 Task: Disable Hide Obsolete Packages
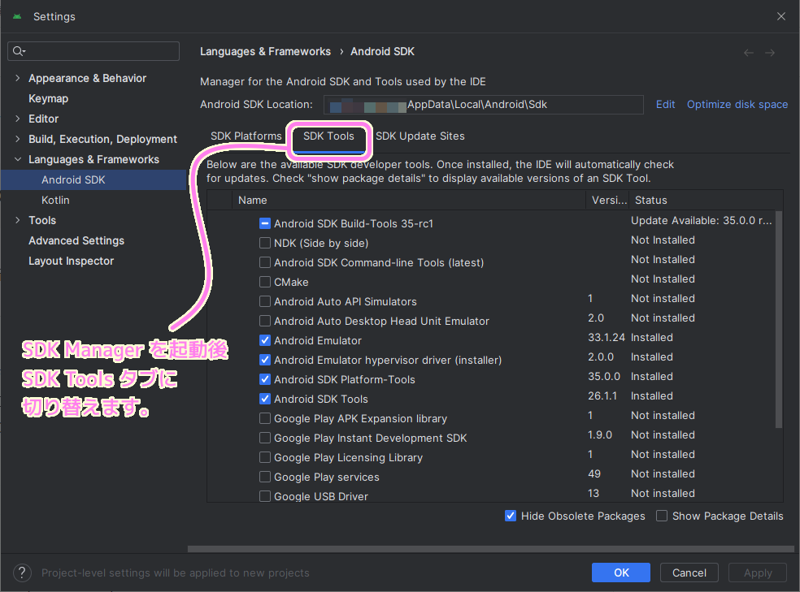511,516
